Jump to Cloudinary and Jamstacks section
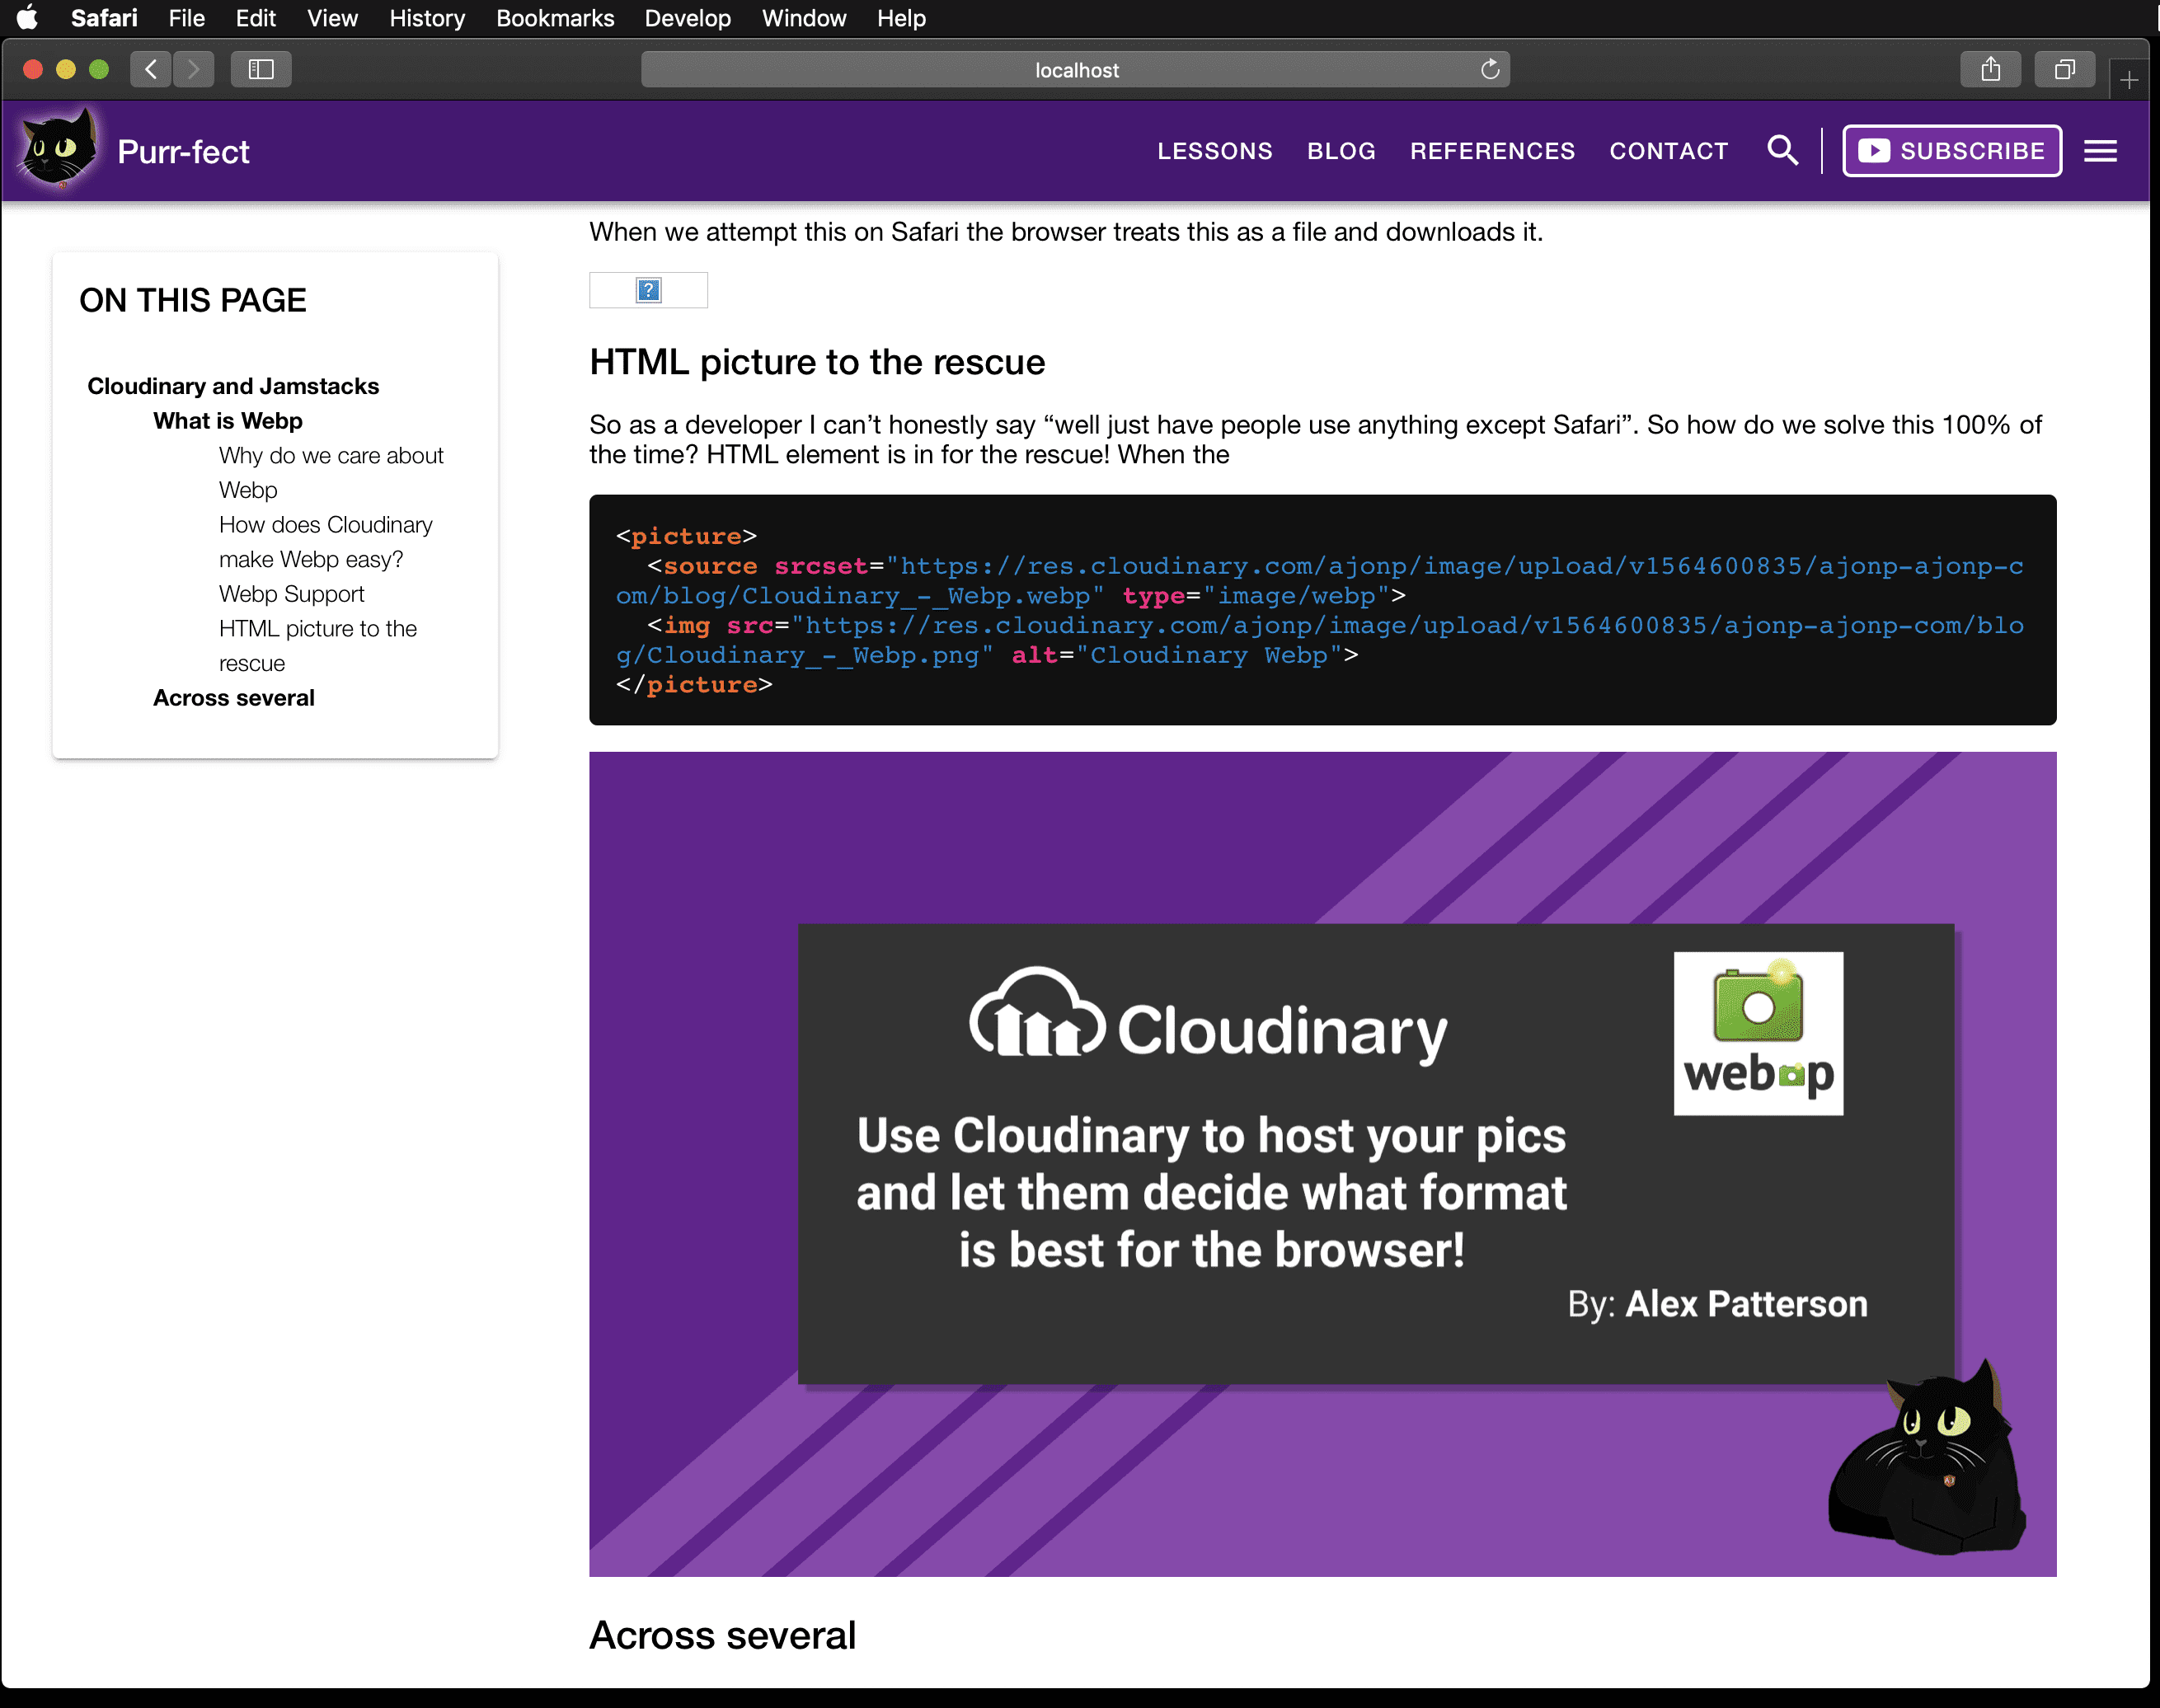The image size is (2160, 1708). click(233, 386)
